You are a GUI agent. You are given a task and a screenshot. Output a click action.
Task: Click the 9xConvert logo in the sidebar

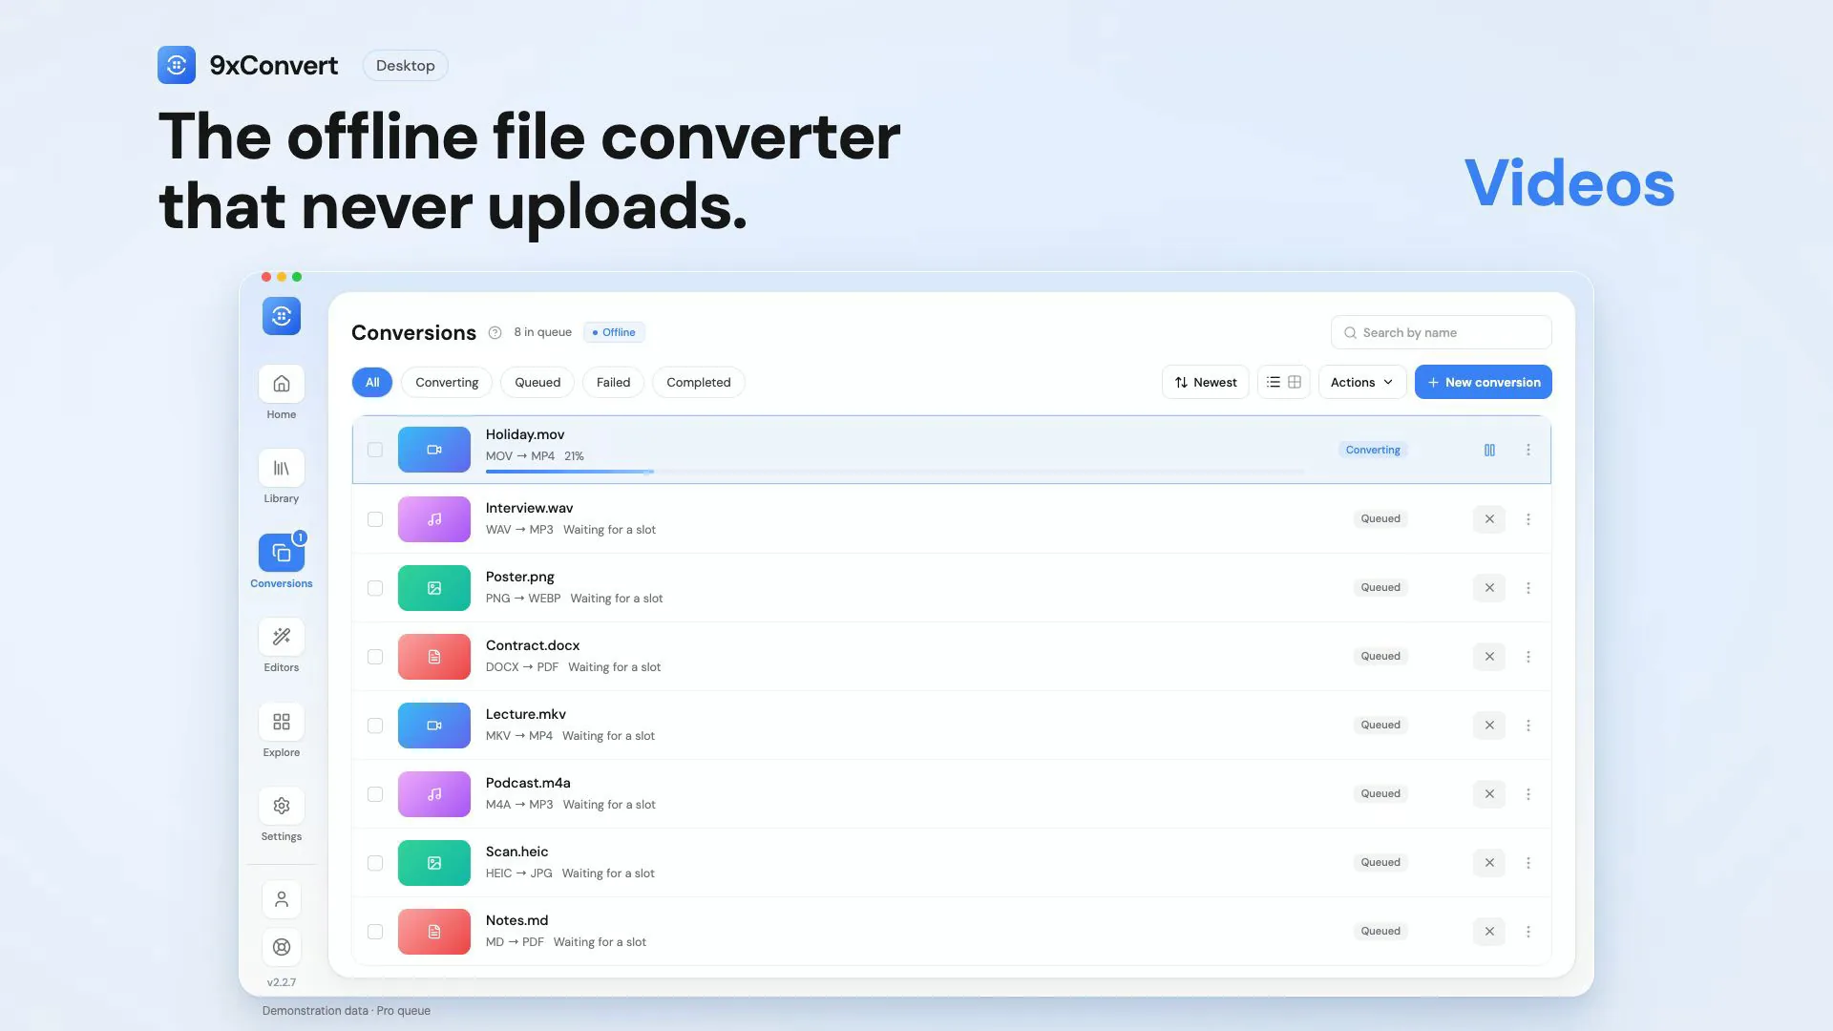(281, 316)
